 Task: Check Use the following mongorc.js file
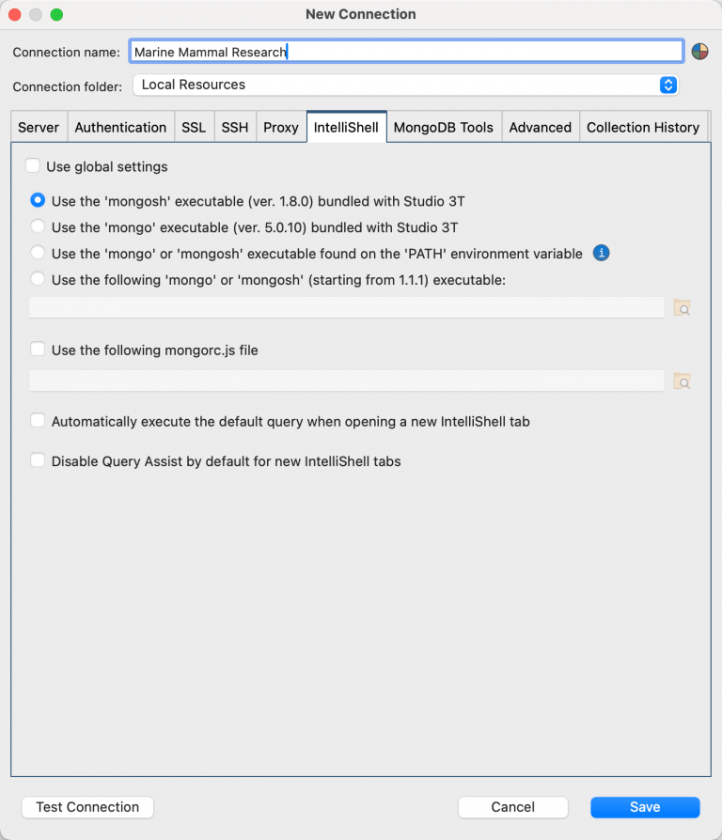pyautogui.click(x=38, y=348)
